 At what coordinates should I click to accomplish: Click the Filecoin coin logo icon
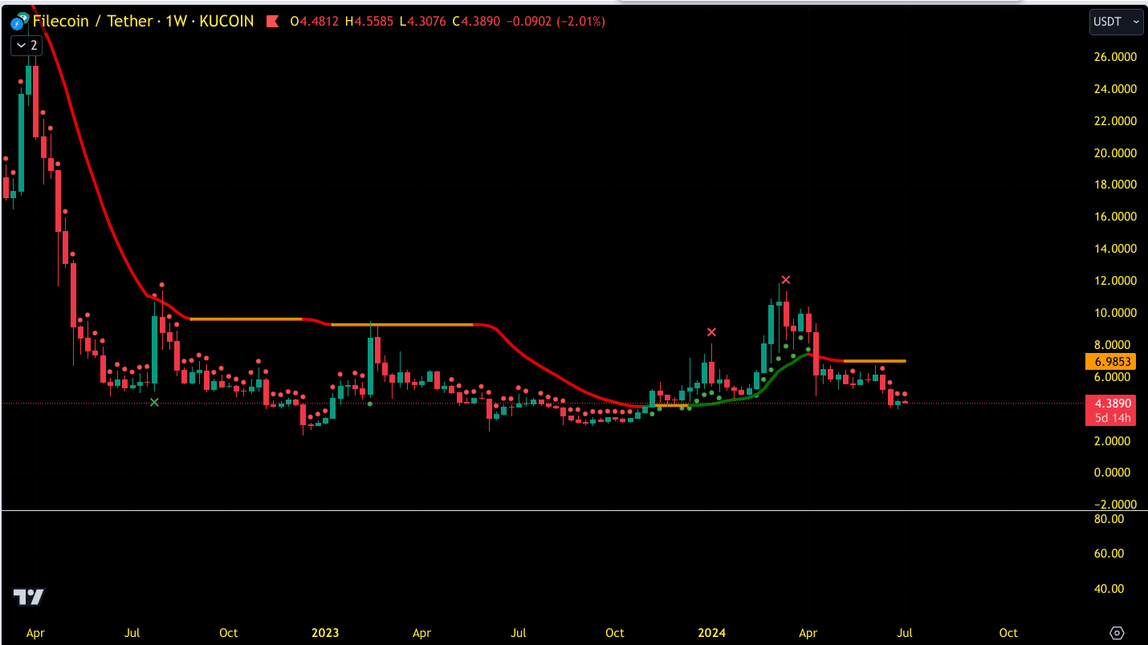(x=18, y=22)
